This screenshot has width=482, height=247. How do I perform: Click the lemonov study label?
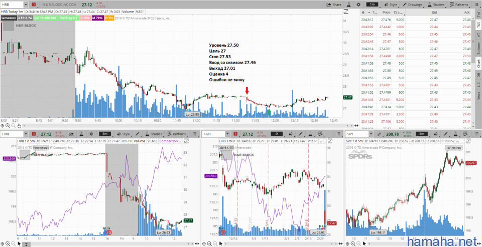[x=9, y=18]
